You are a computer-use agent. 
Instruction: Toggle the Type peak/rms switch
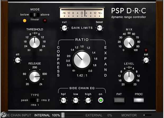[x=35, y=100]
